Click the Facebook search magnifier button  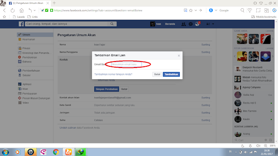pos(112,24)
